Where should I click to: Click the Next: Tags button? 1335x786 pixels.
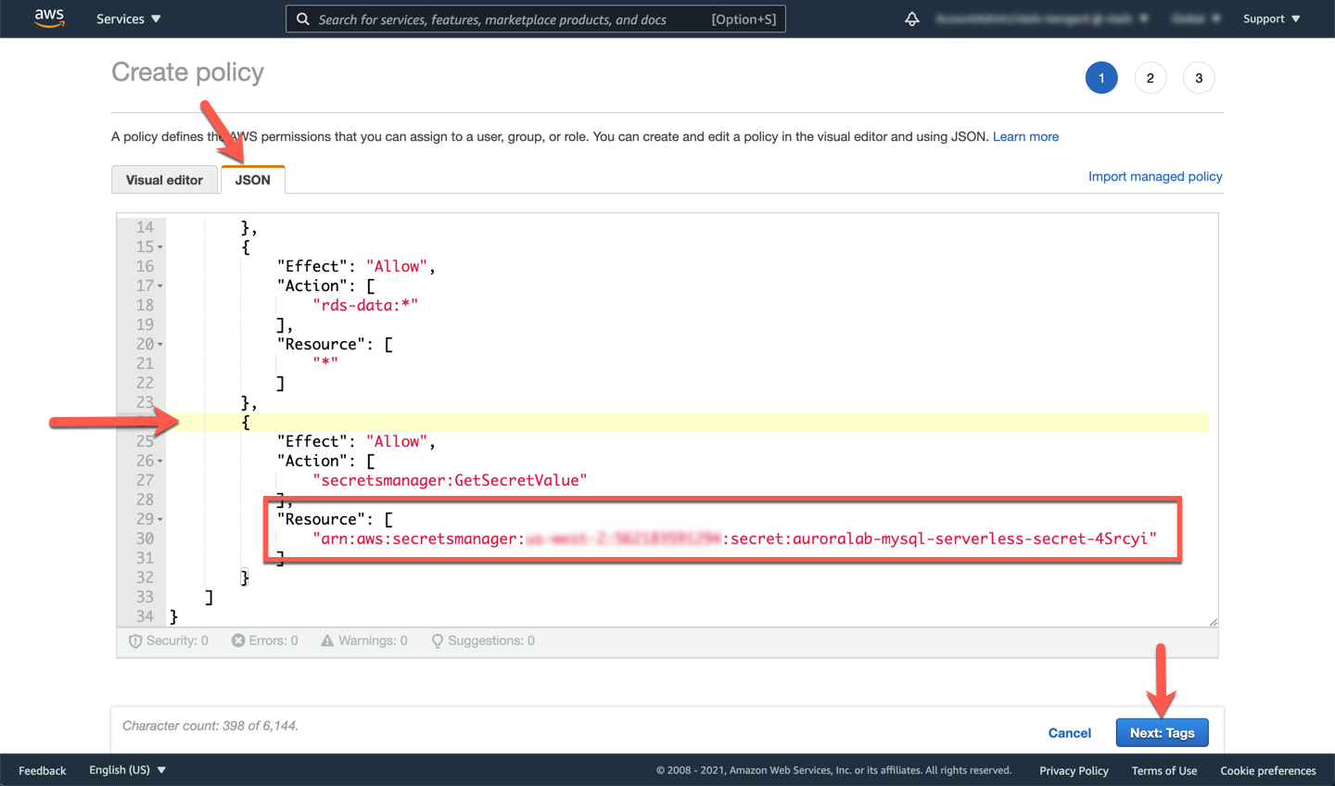1162,733
